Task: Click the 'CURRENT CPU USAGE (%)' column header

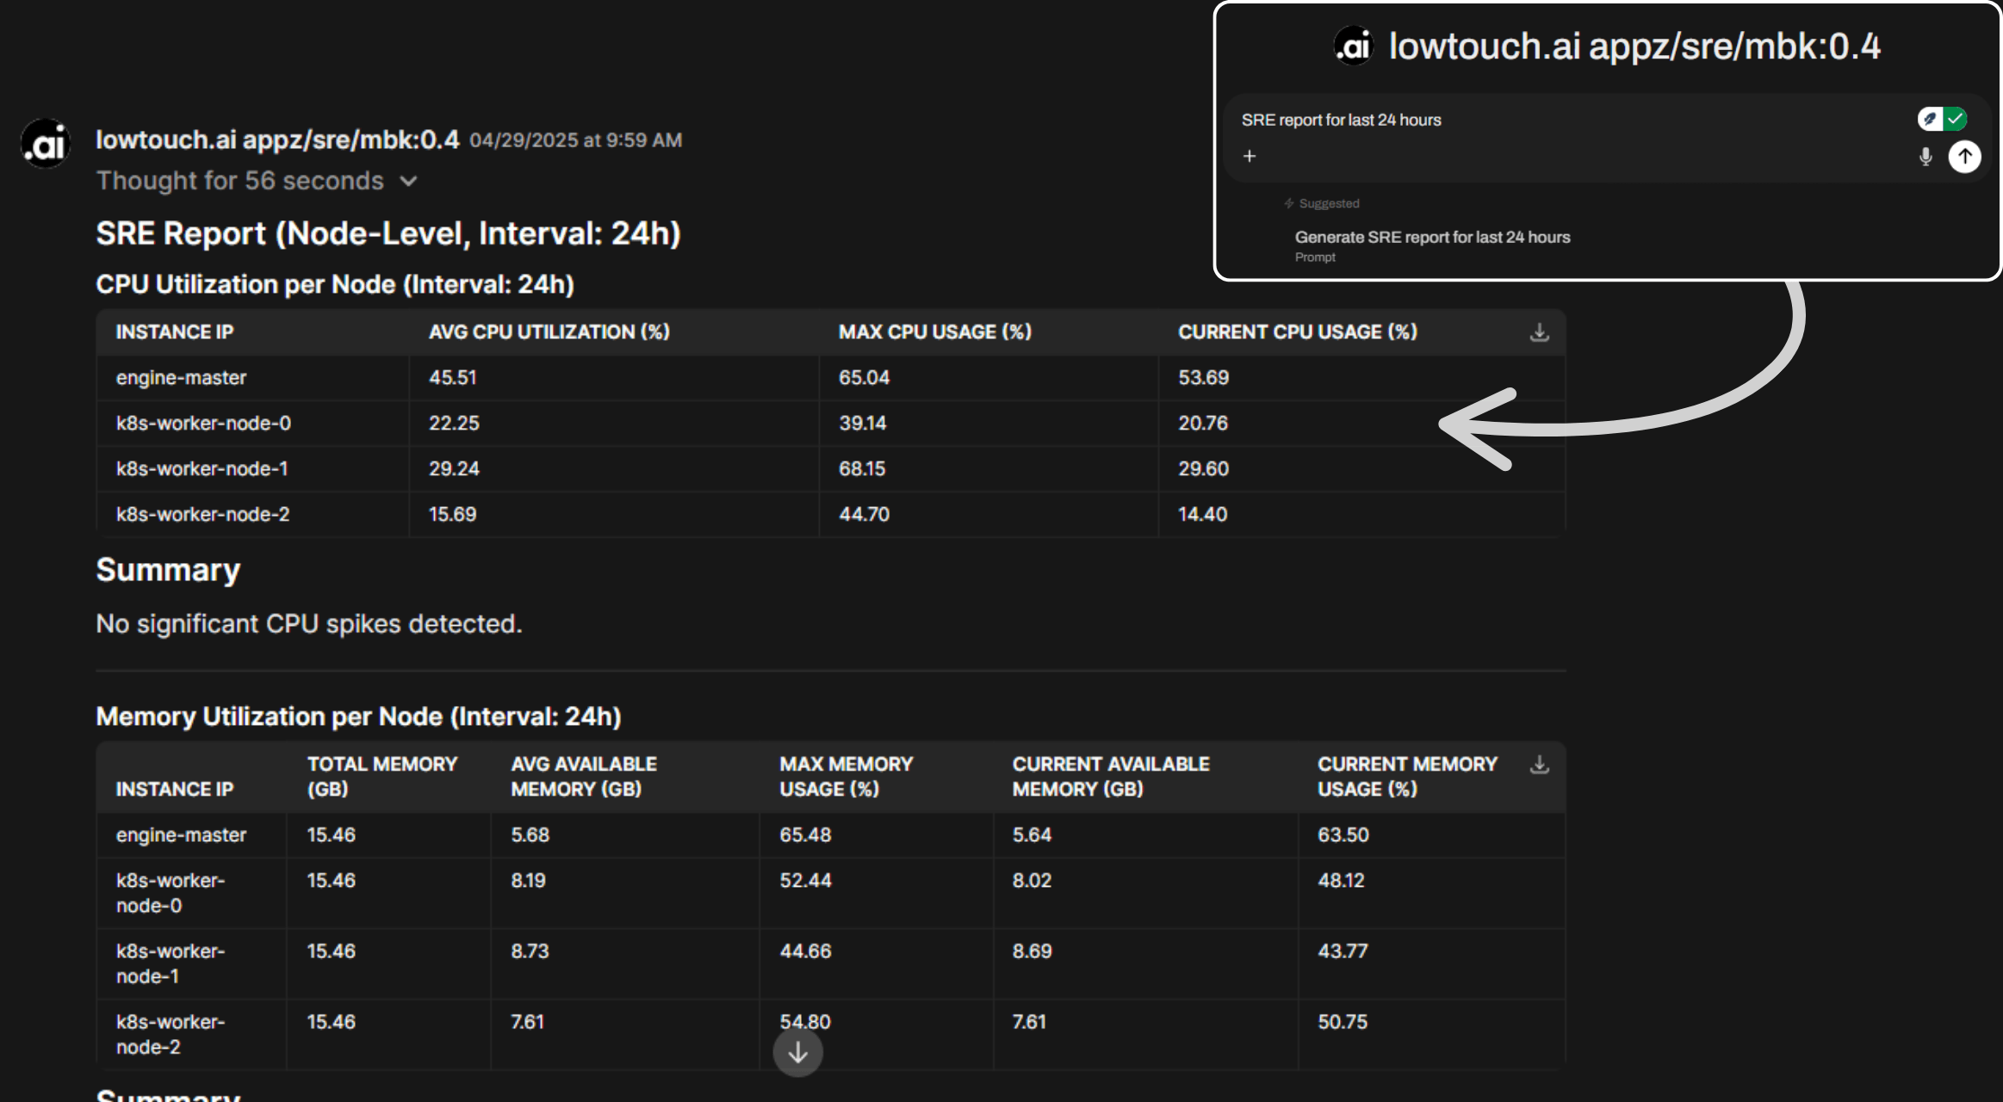Action: pyautogui.click(x=1298, y=332)
